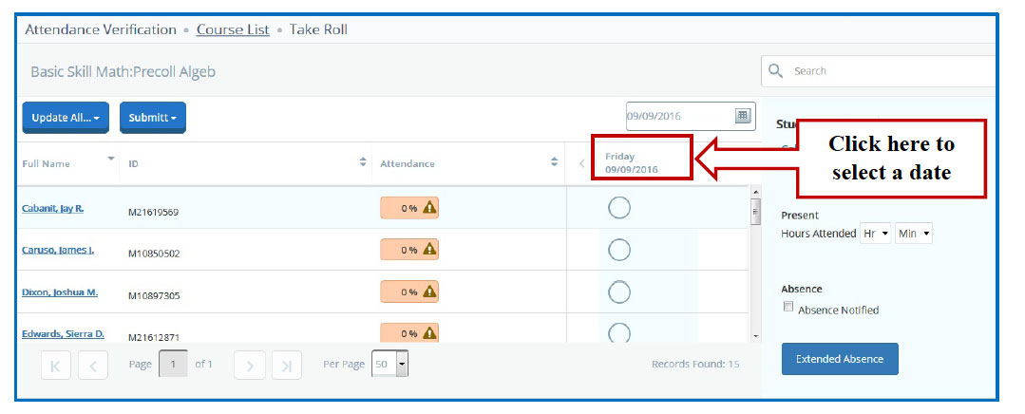Click warning icon in Dixon's attendance row
The image size is (1025, 414).
click(429, 292)
